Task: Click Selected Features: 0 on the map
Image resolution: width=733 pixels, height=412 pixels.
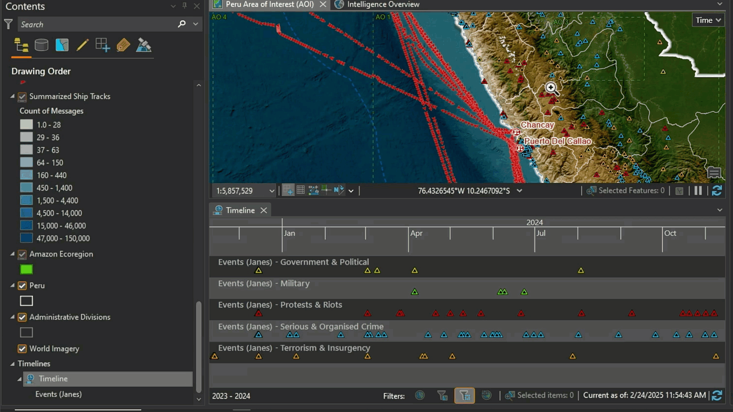Action: 625,190
